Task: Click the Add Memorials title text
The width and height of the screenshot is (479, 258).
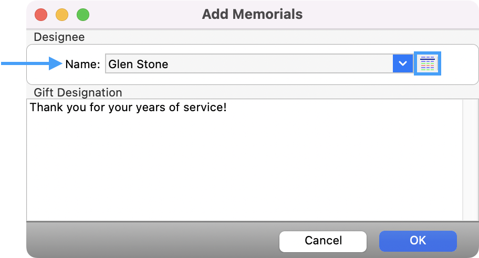Action: click(252, 14)
